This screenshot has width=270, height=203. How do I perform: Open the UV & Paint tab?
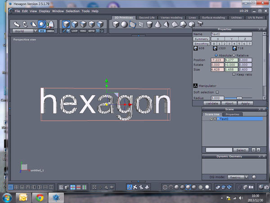(255, 18)
